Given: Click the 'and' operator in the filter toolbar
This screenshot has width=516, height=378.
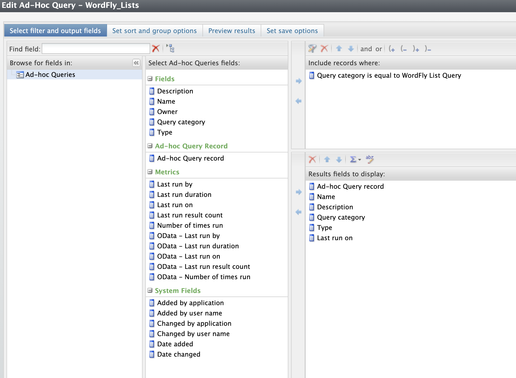Looking at the screenshot, I should 366,49.
